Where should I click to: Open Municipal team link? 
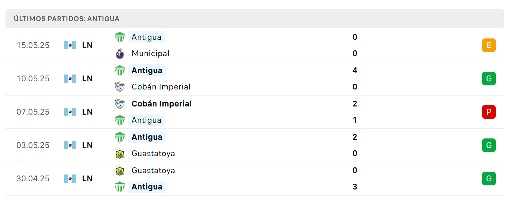[x=150, y=53]
